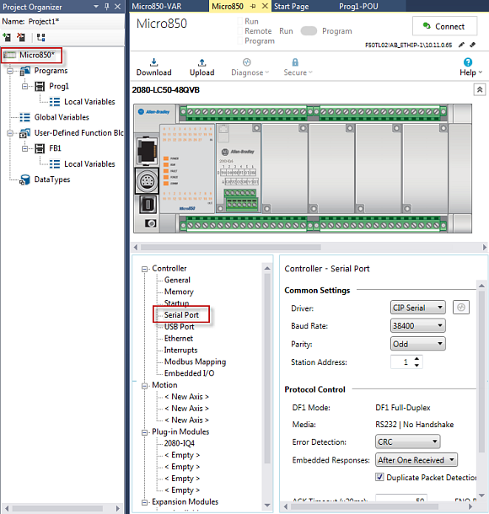
Task: Click the DataTypes database icon
Action: pyautogui.click(x=24, y=179)
